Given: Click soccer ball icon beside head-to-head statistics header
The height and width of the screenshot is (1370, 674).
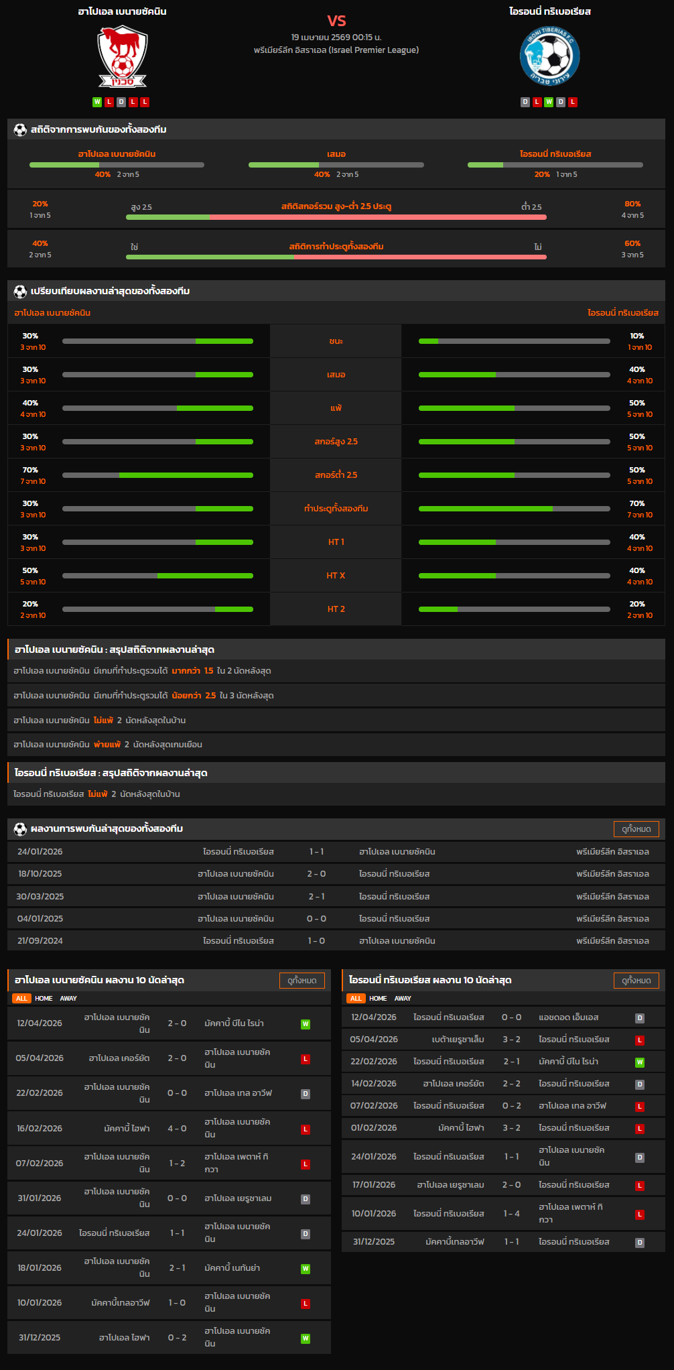Looking at the screenshot, I should (20, 130).
